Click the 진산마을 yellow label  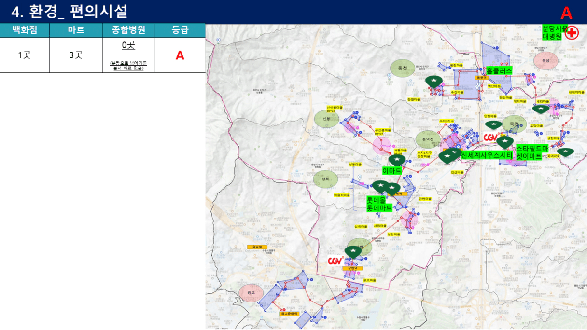pyautogui.click(x=457, y=172)
